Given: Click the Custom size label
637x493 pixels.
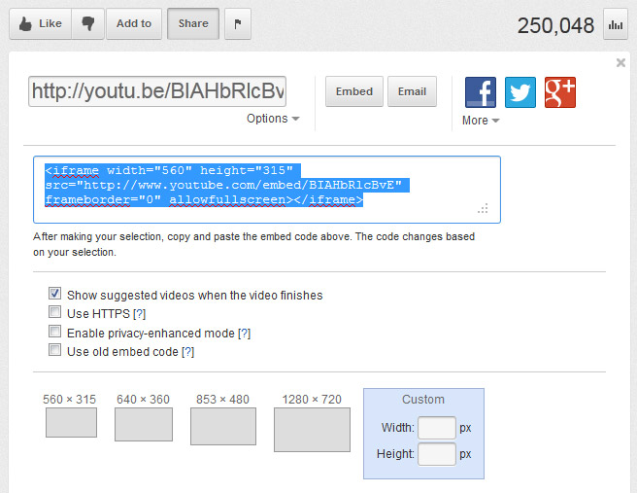Looking at the screenshot, I should [x=423, y=400].
